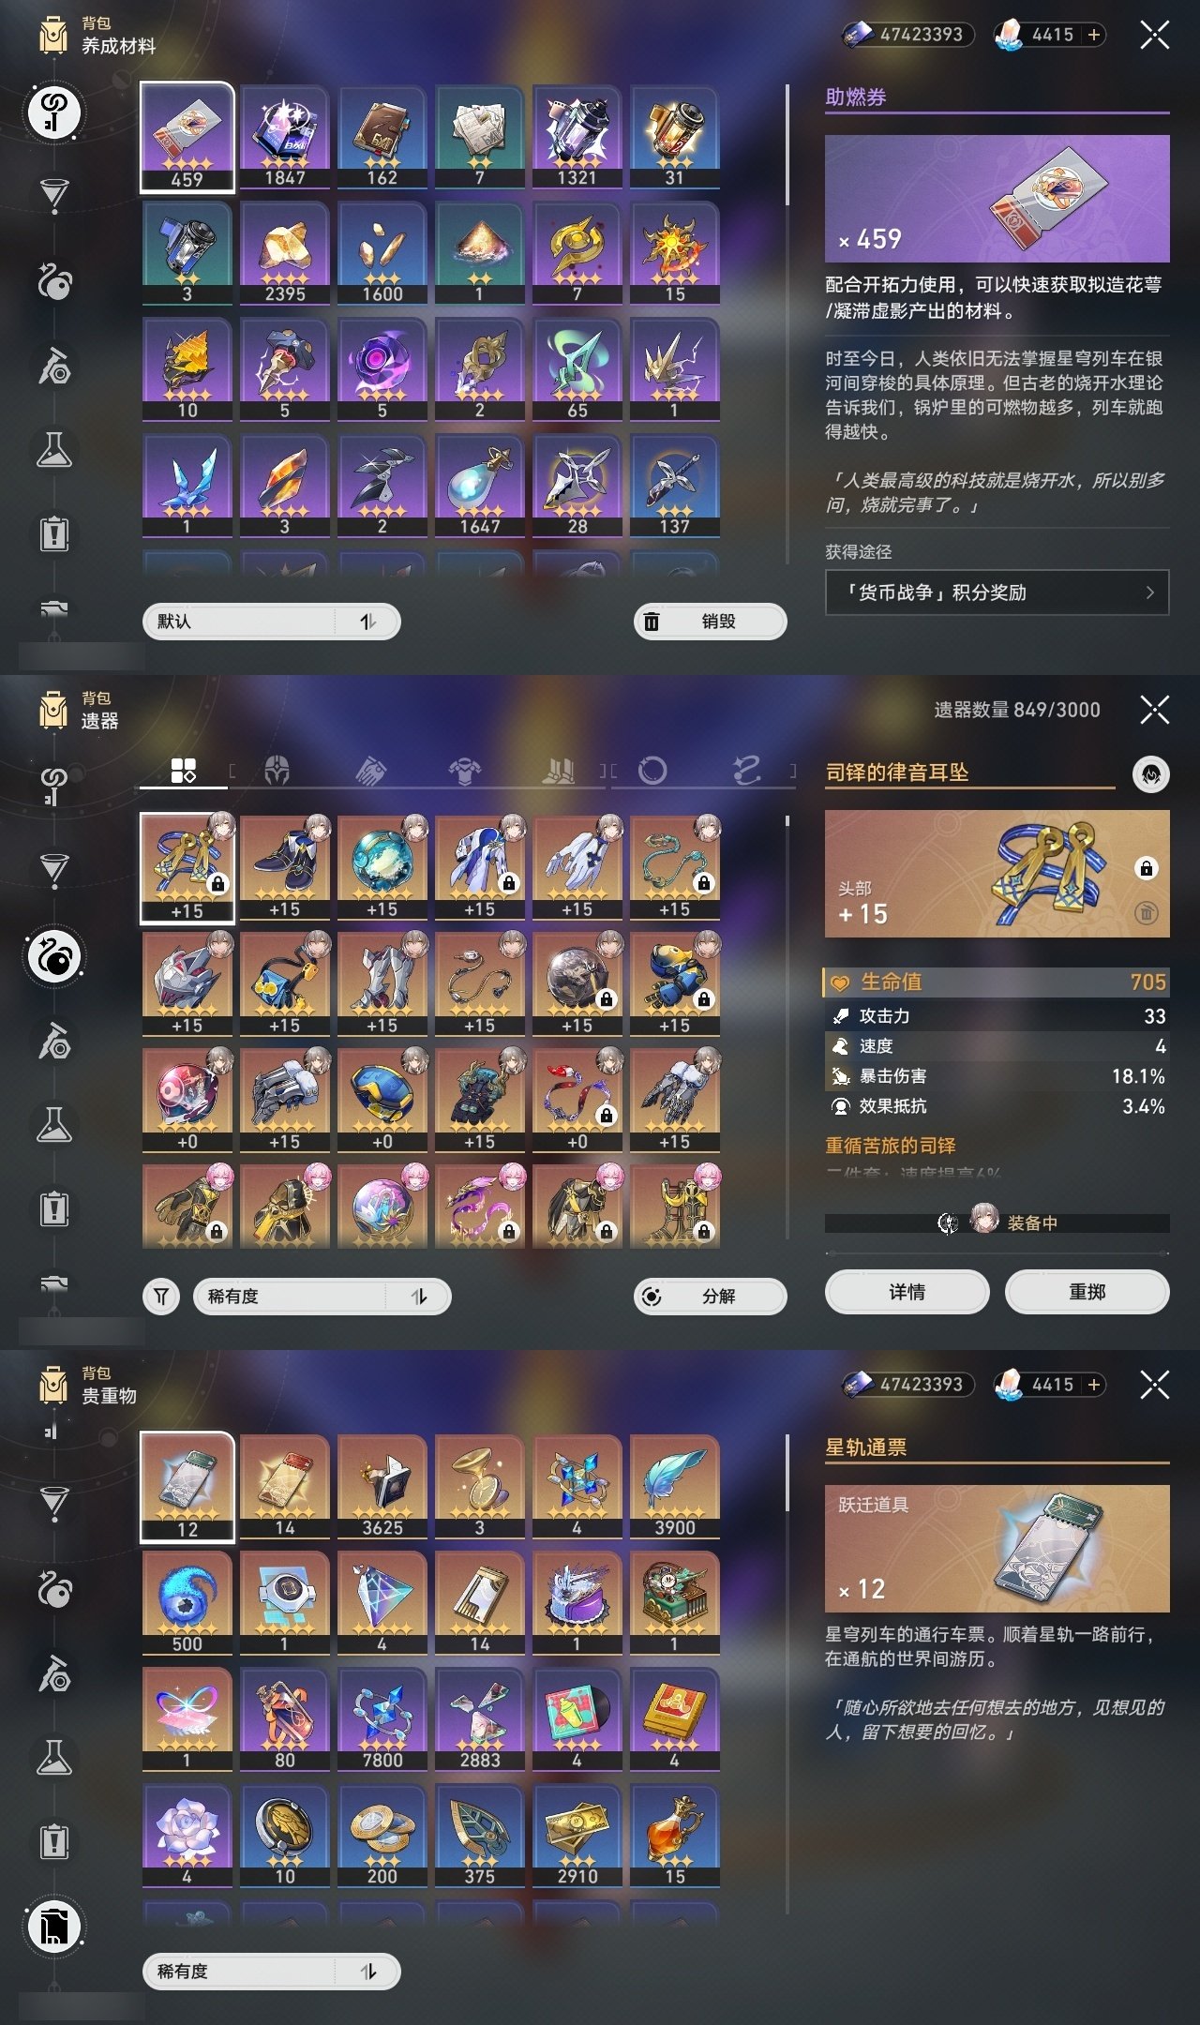The width and height of the screenshot is (1200, 2025).
Task: Select the boots relic filter tab
Action: click(559, 771)
